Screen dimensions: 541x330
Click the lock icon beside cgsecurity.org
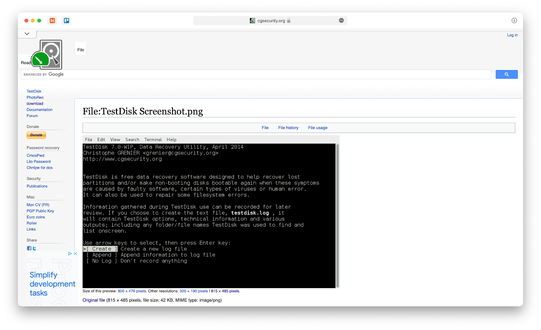pos(289,21)
